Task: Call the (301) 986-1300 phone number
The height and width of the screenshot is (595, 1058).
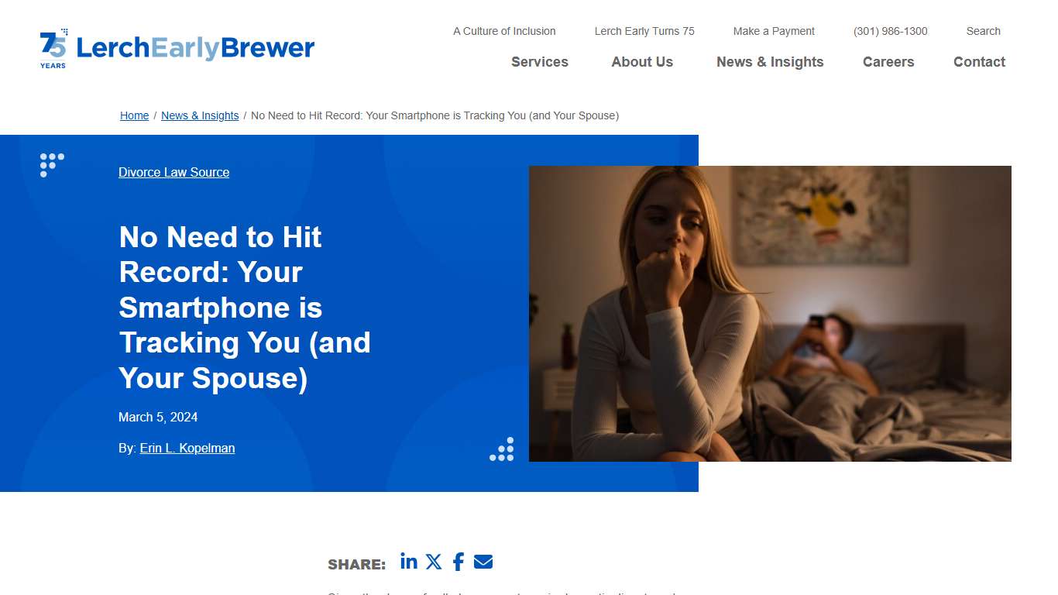Action: pyautogui.click(x=891, y=31)
